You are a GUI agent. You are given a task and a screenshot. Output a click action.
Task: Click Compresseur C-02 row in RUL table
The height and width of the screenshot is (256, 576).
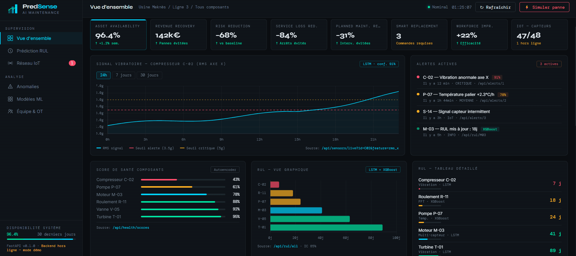pyautogui.click(x=490, y=183)
